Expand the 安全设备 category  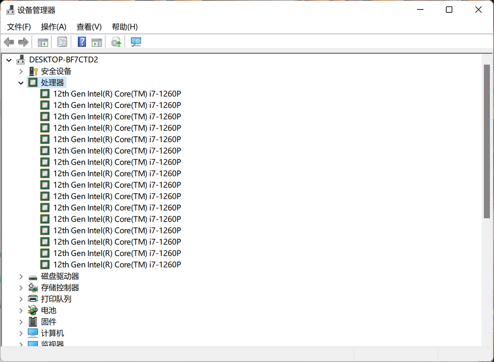click(21, 71)
